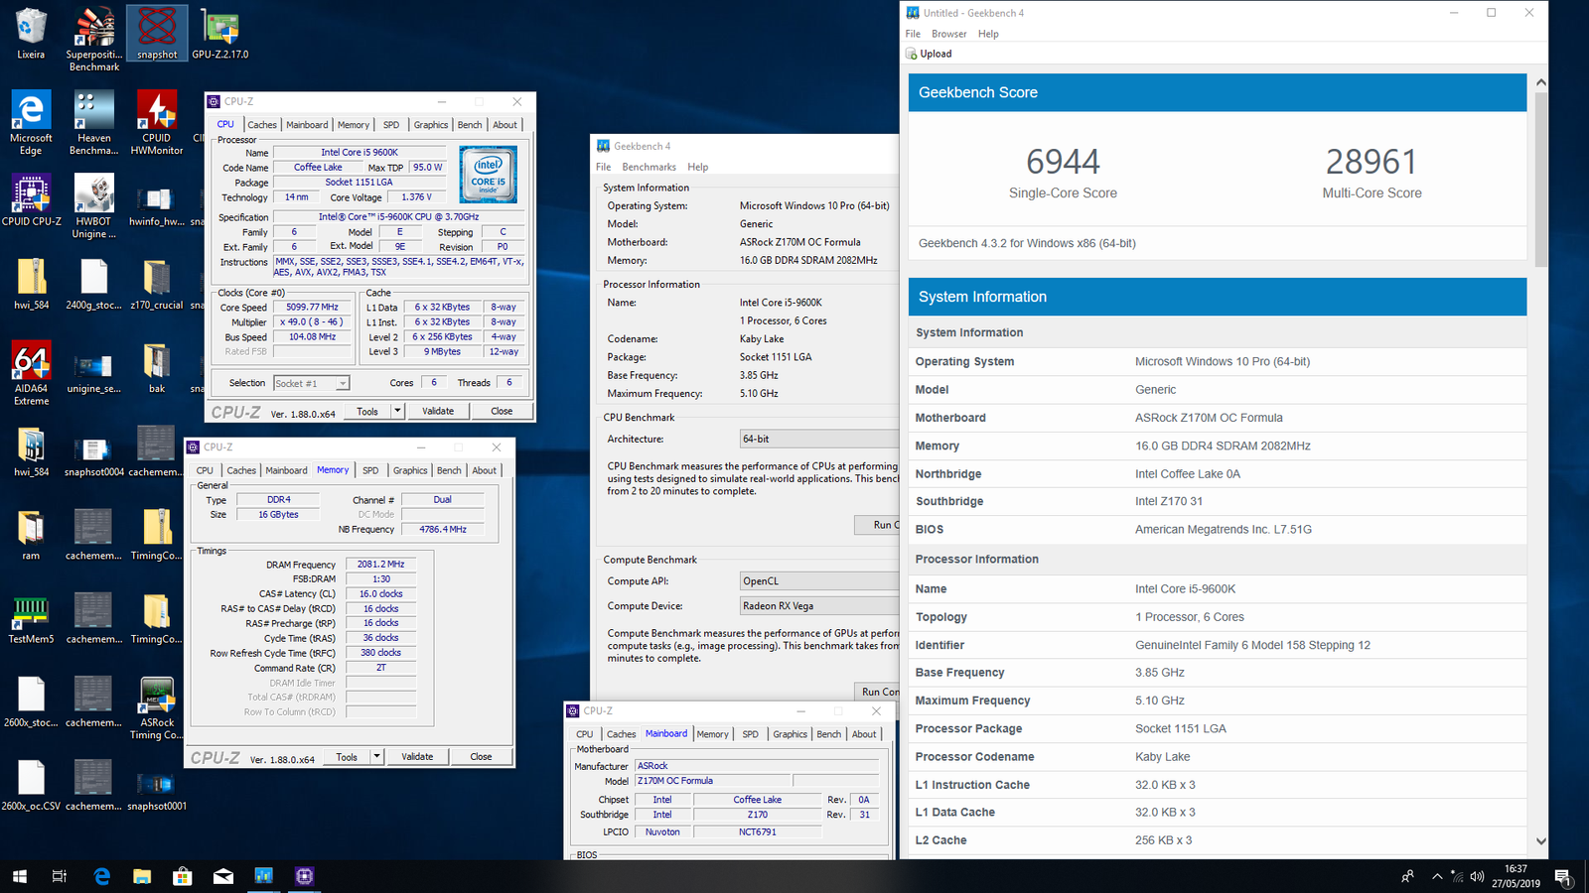1589x893 pixels.
Task: Open the AIDA64 Extreme desktop icon
Action: pyautogui.click(x=31, y=363)
